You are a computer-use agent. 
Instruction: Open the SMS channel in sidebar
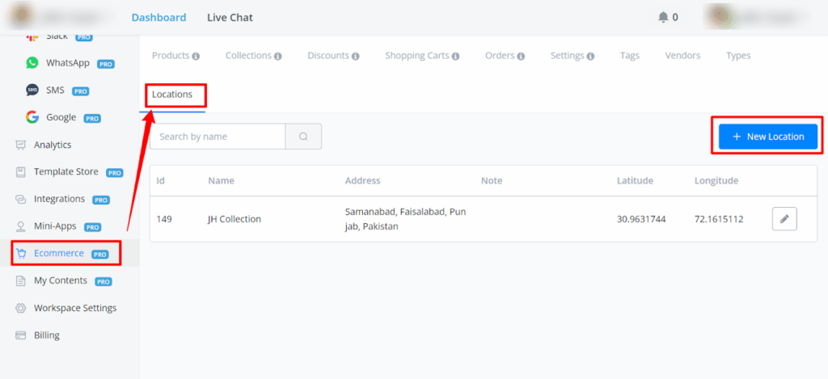click(55, 91)
